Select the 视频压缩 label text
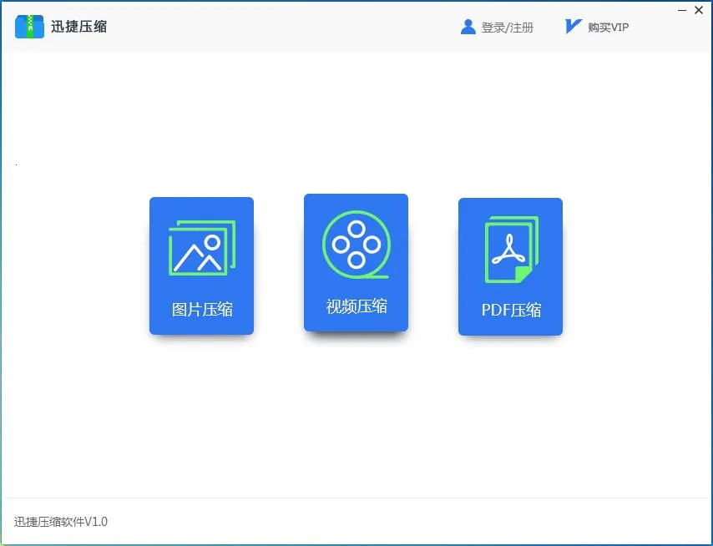The height and width of the screenshot is (546, 713). [x=356, y=306]
